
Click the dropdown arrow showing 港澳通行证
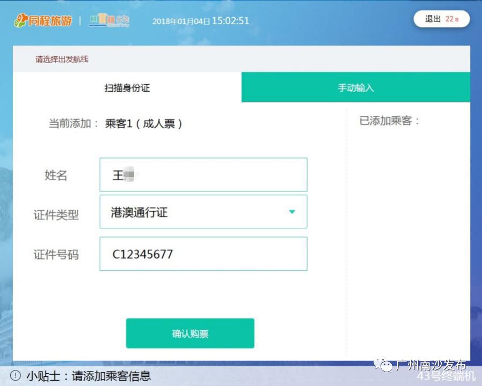[x=292, y=212]
